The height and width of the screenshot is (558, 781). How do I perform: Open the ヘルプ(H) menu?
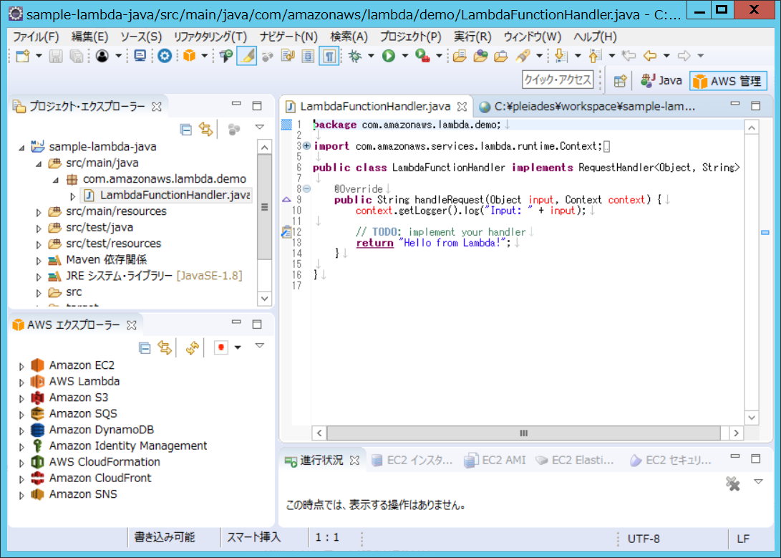pyautogui.click(x=595, y=37)
